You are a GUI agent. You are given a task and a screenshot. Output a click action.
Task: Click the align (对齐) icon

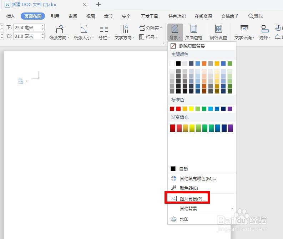[264, 29]
